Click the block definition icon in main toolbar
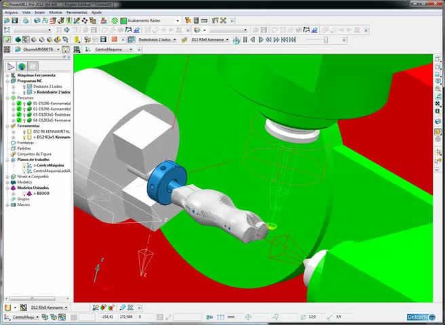 point(37,20)
